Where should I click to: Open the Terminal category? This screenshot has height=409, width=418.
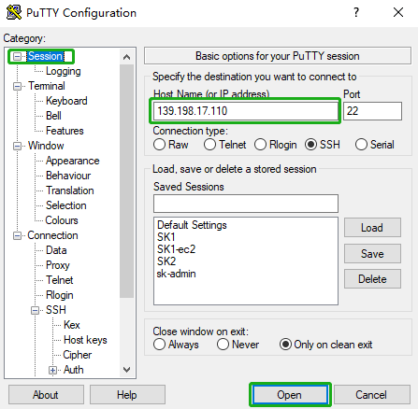(47, 86)
